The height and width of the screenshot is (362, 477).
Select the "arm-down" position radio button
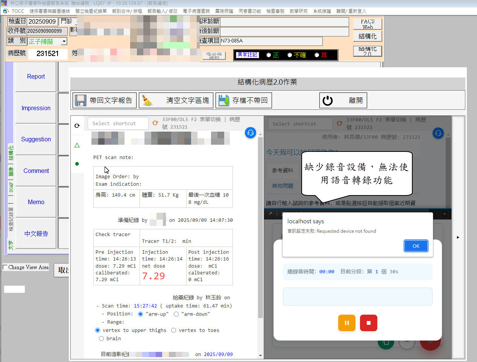176,314
